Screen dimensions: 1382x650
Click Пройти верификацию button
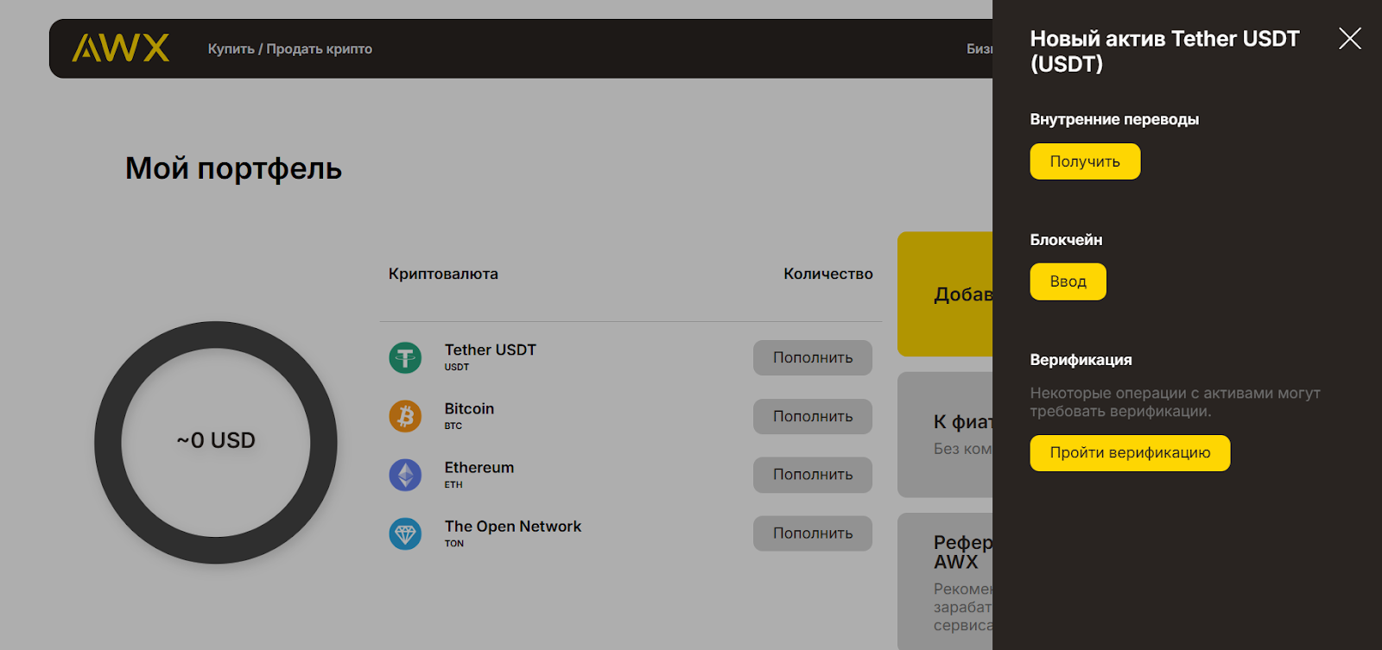[x=1129, y=453]
